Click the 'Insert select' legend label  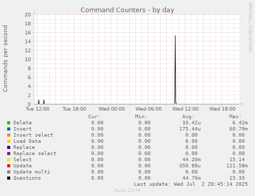click(x=33, y=135)
